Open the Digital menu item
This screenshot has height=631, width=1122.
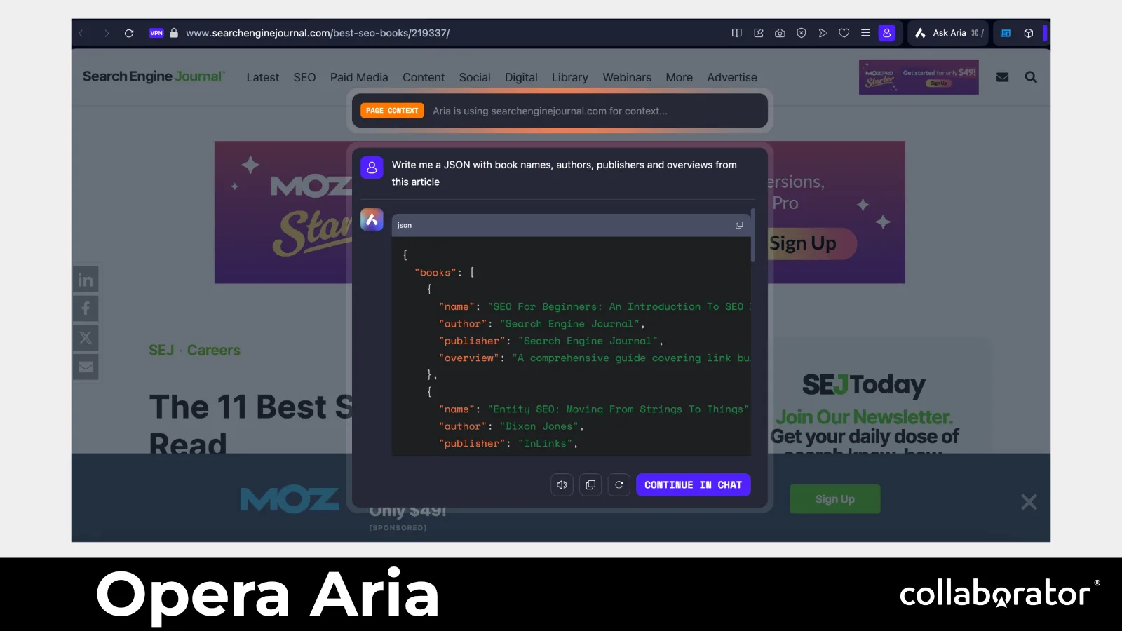[521, 77]
